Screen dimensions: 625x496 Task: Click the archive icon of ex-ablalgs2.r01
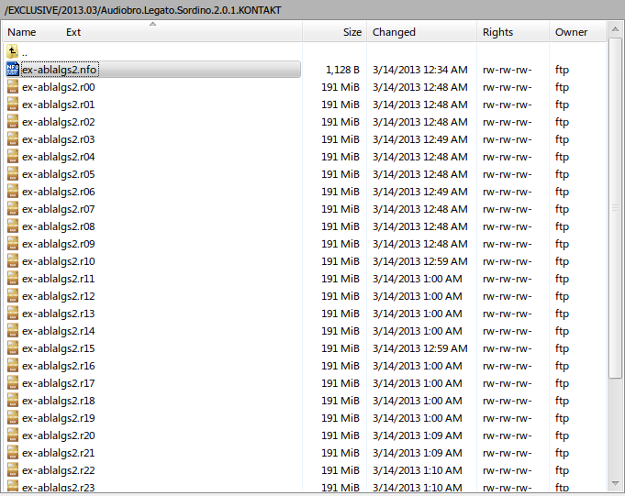(x=12, y=105)
